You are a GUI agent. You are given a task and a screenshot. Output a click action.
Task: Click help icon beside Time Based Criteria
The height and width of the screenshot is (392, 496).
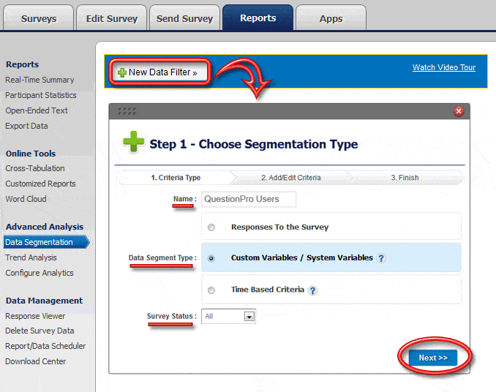(x=312, y=290)
